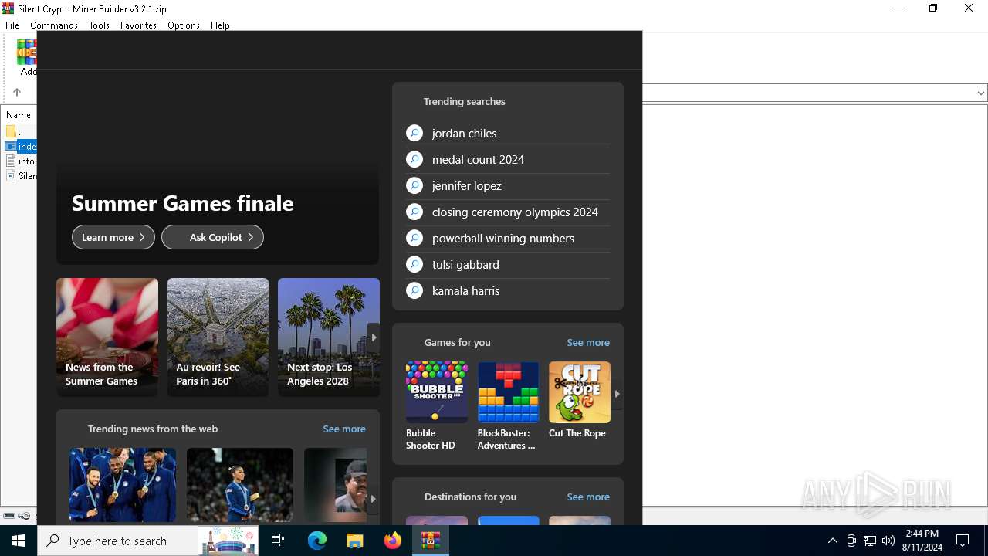Screen dimensions: 988x556
Task: Click Learn more about Summer Games finale
Action: 113,237
